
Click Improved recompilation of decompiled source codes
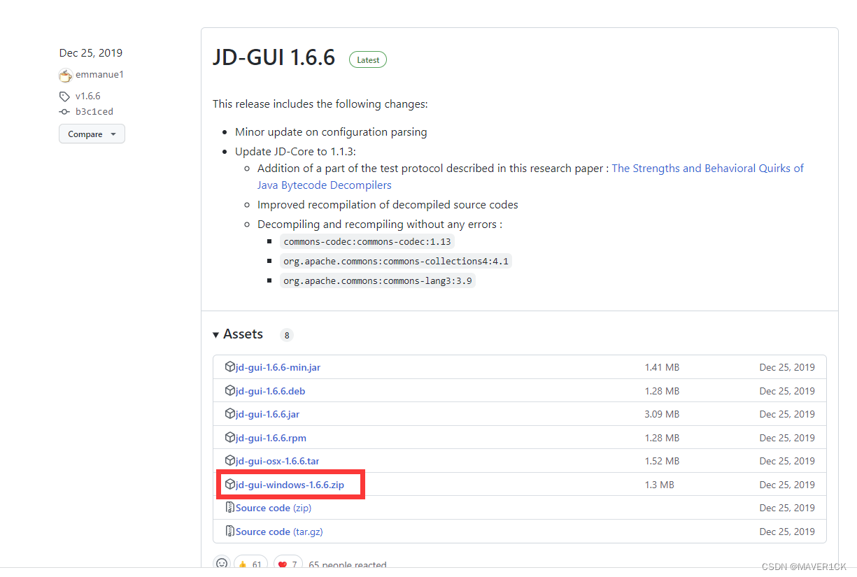388,205
